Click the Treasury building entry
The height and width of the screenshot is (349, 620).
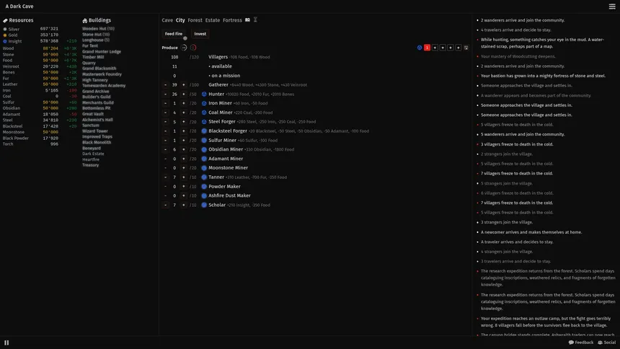91,165
